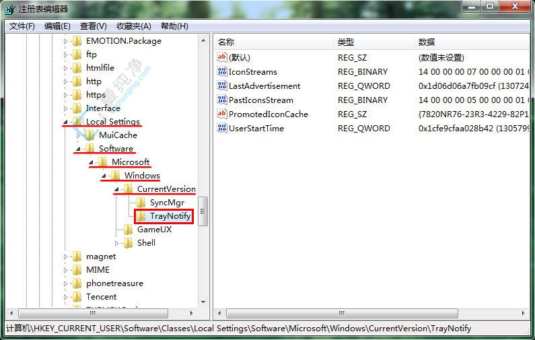Click the GameUX folder icon

pos(129,230)
